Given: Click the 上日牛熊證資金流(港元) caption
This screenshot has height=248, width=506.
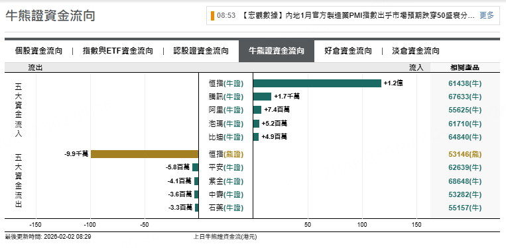Looking at the screenshot, I should click(225, 237).
